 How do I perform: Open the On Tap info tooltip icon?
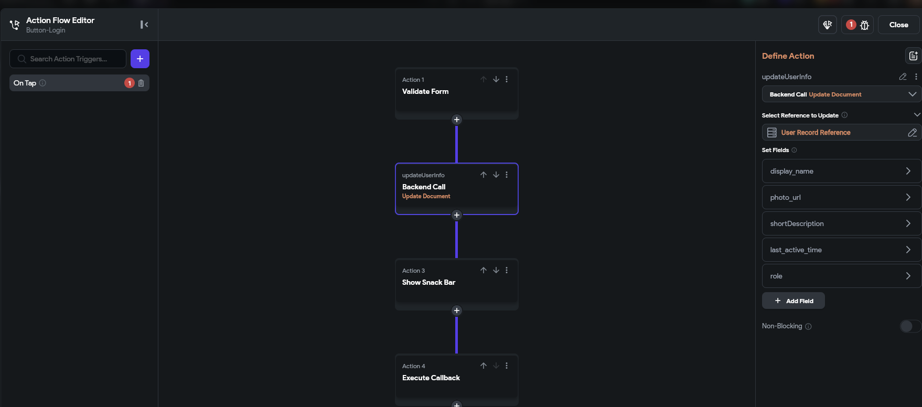(x=42, y=83)
